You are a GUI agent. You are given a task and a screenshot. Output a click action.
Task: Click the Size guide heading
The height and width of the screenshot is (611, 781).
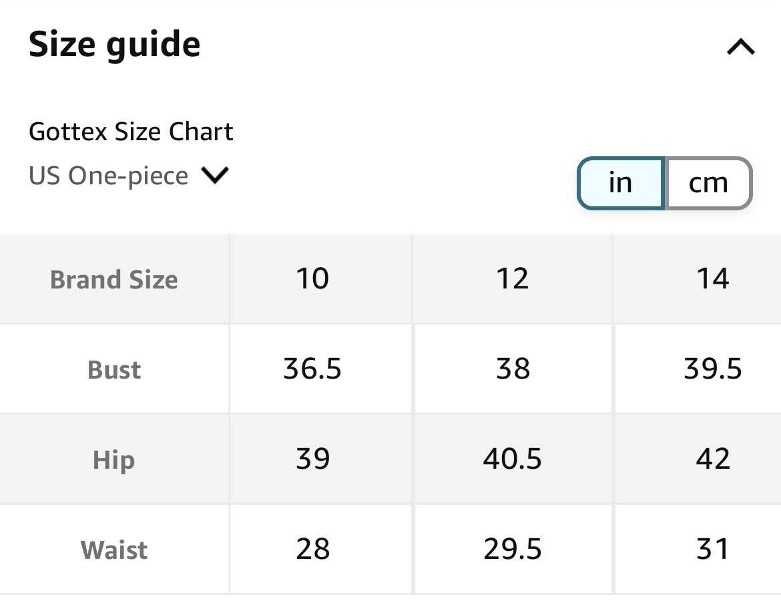click(115, 45)
